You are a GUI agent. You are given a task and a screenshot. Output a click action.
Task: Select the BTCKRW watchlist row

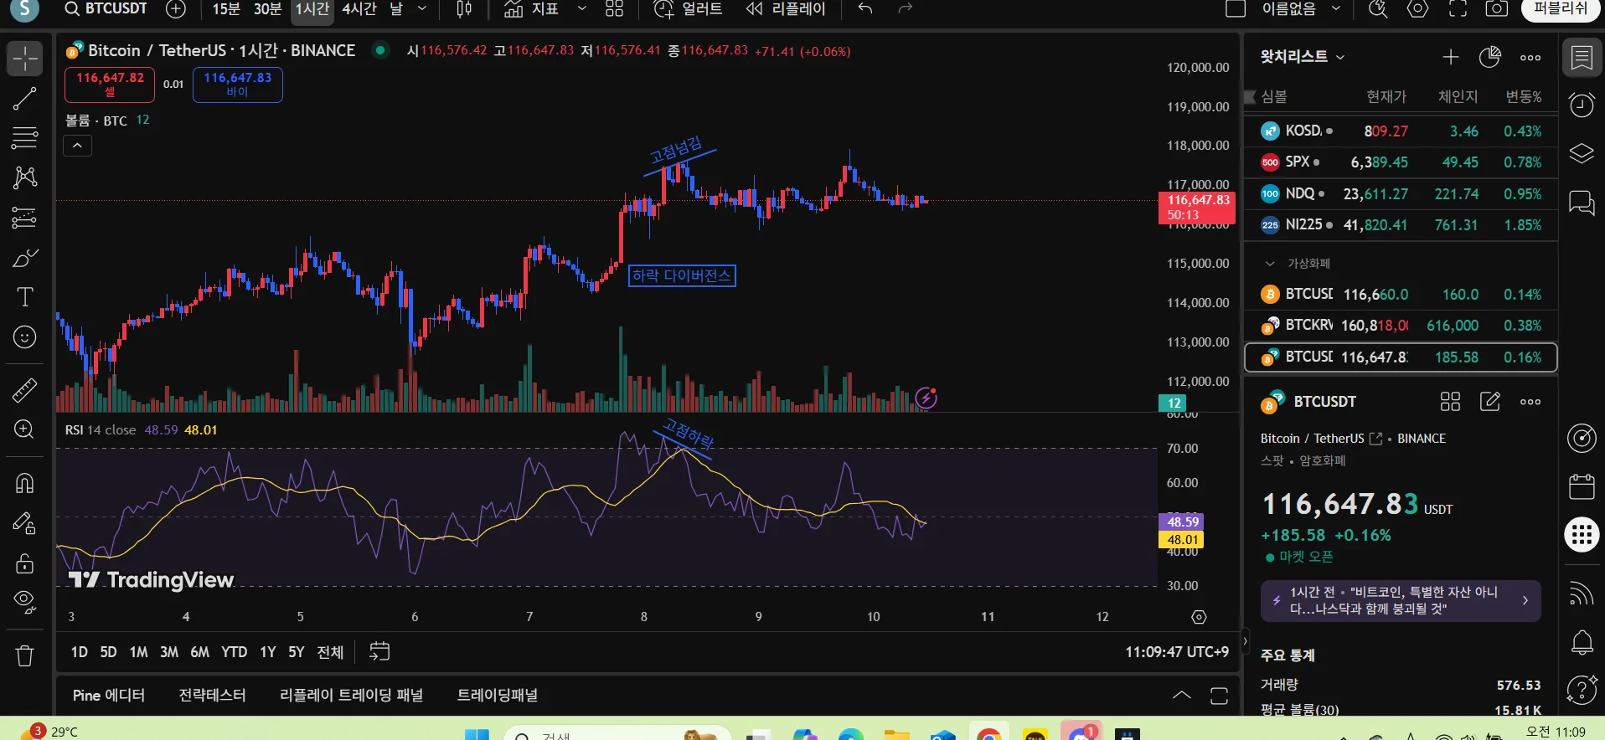(x=1401, y=326)
